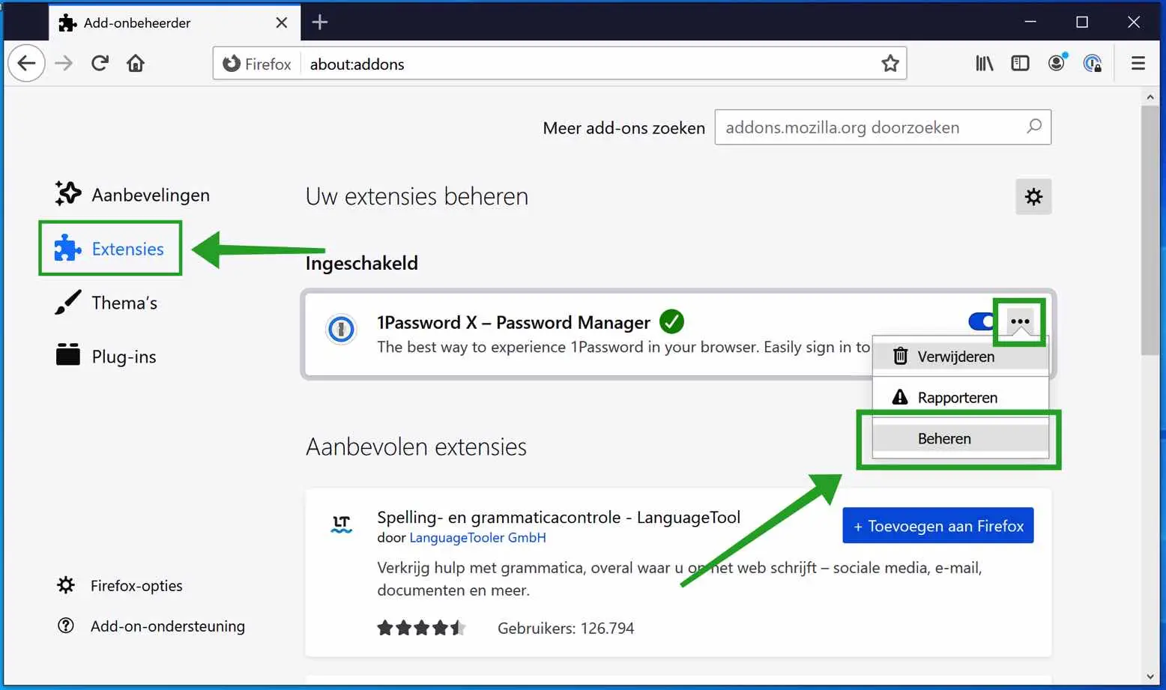Reload the page with refresh icon
1166x690 pixels.
pos(100,64)
